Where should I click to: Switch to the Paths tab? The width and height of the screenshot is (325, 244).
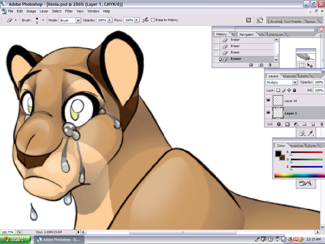click(304, 76)
